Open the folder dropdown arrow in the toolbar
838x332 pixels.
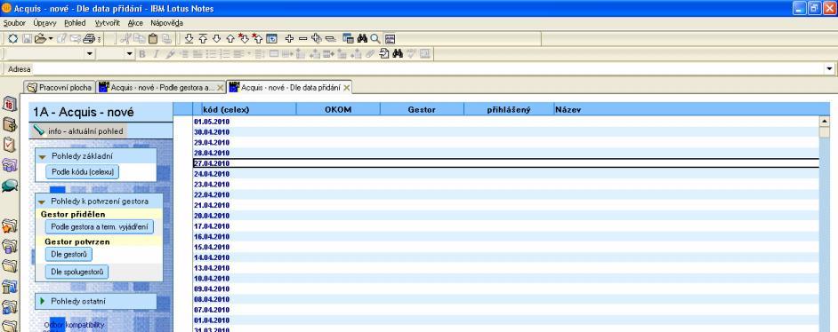click(x=50, y=39)
